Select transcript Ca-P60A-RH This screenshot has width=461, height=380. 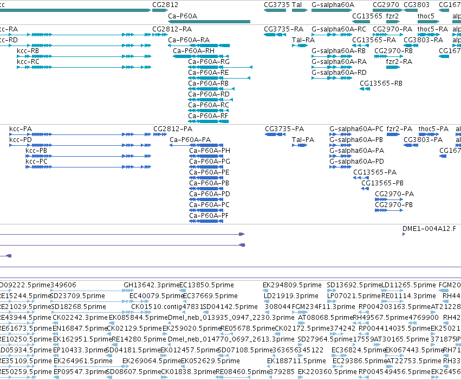click(194, 51)
